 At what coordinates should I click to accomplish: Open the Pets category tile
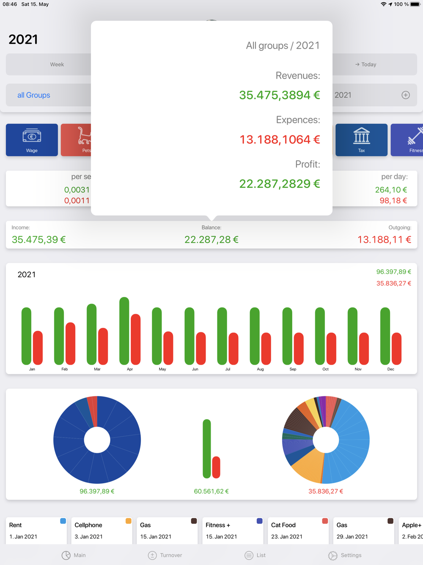[76, 140]
